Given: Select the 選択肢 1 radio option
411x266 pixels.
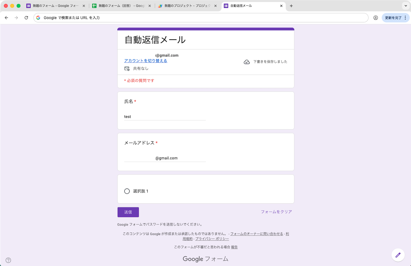Looking at the screenshot, I should [127, 191].
